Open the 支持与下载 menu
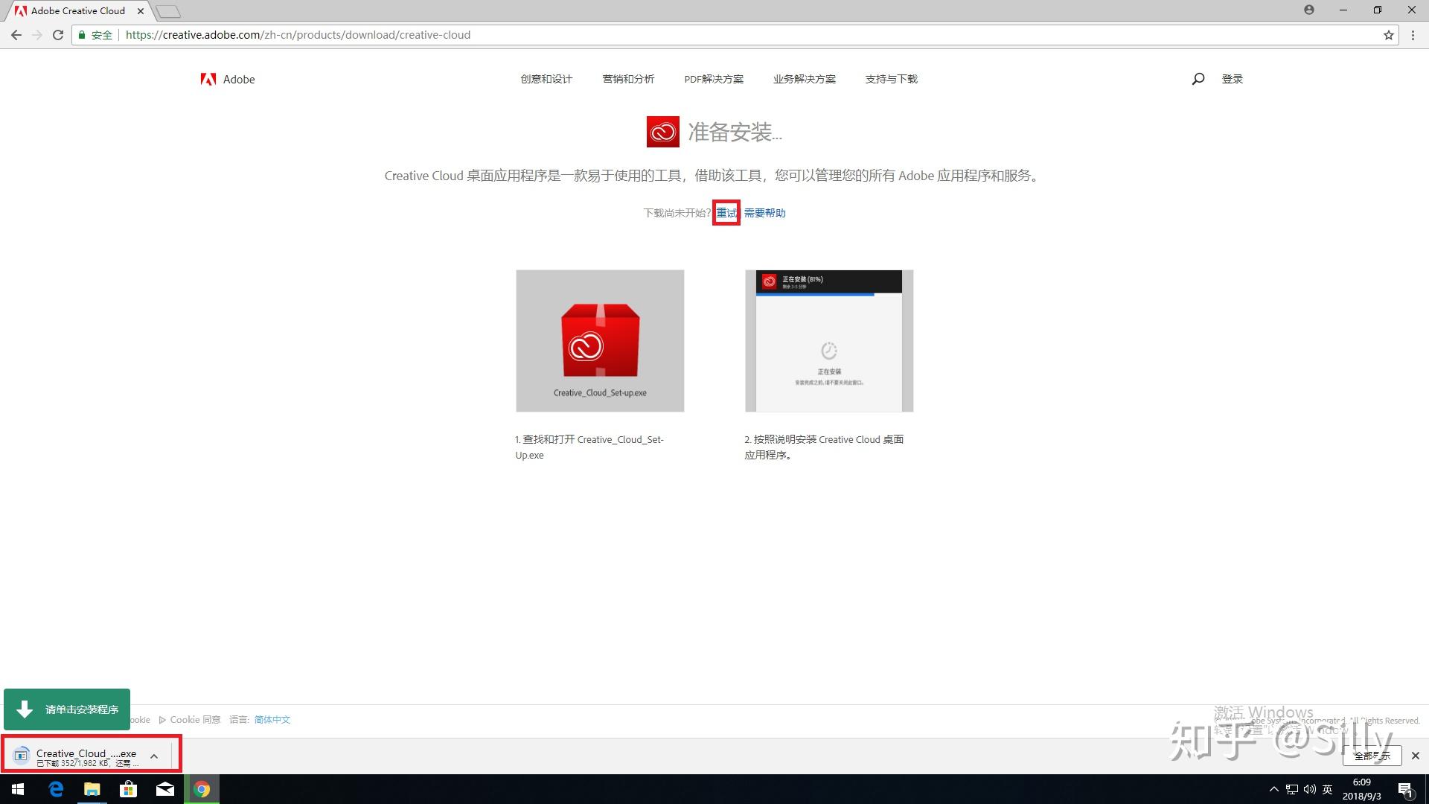1429x804 pixels. 891,79
